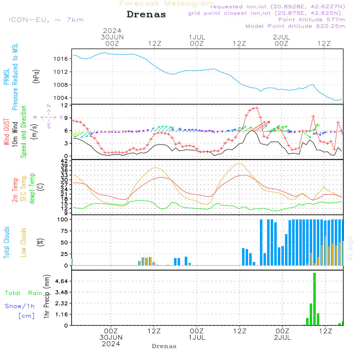Click the dewpt Temp axis label
The width and height of the screenshot is (358, 358).
(x=32, y=189)
